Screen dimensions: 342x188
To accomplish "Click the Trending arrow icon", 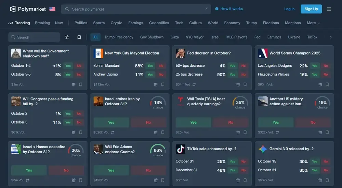I will tap(11, 23).
